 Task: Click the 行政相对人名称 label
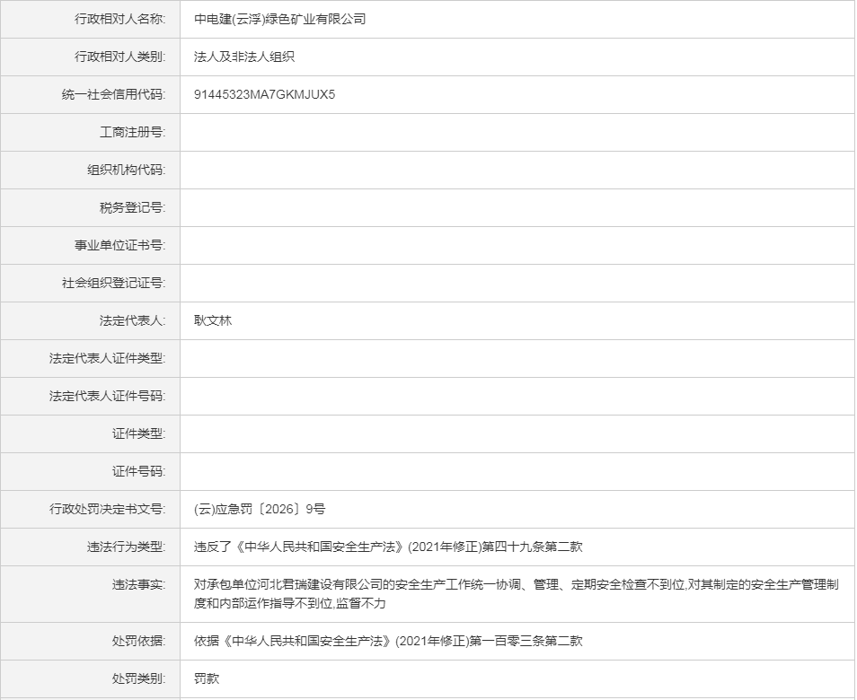coord(119,19)
